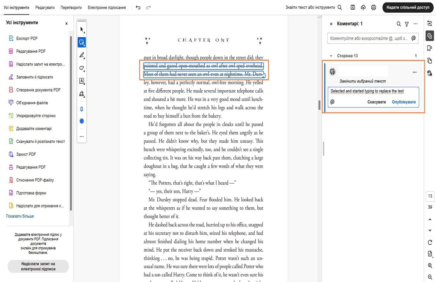The width and height of the screenshot is (436, 282).
Task: Choose the freehand lasso drawing tool
Action: (x=82, y=68)
